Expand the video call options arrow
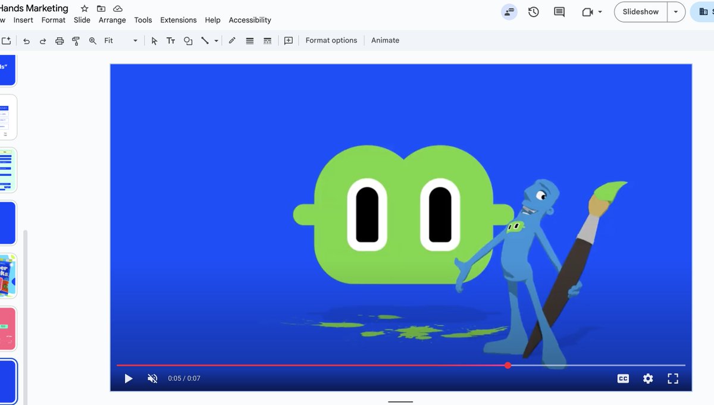714x405 pixels. click(600, 12)
